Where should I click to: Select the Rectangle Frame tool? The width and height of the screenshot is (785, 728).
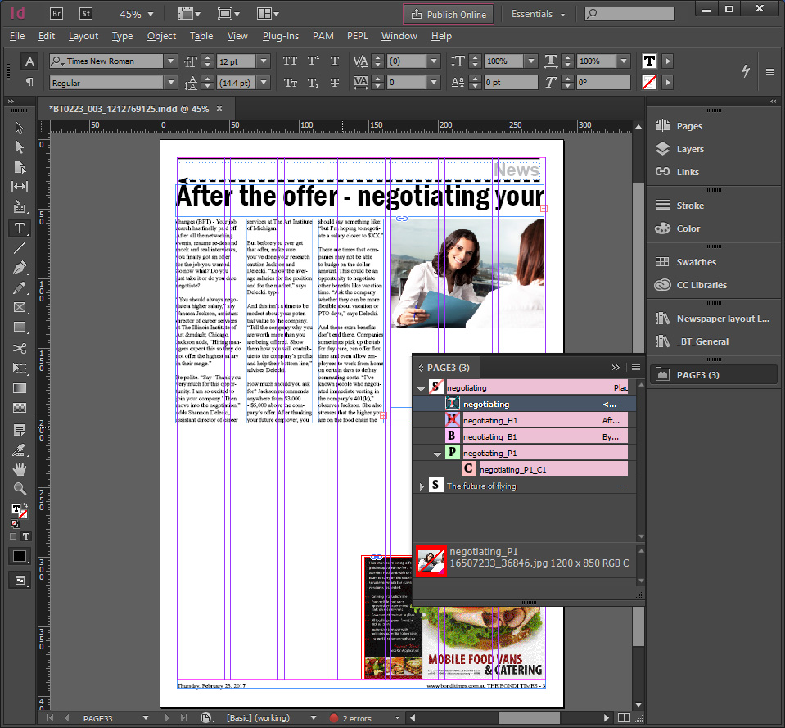pyautogui.click(x=20, y=307)
